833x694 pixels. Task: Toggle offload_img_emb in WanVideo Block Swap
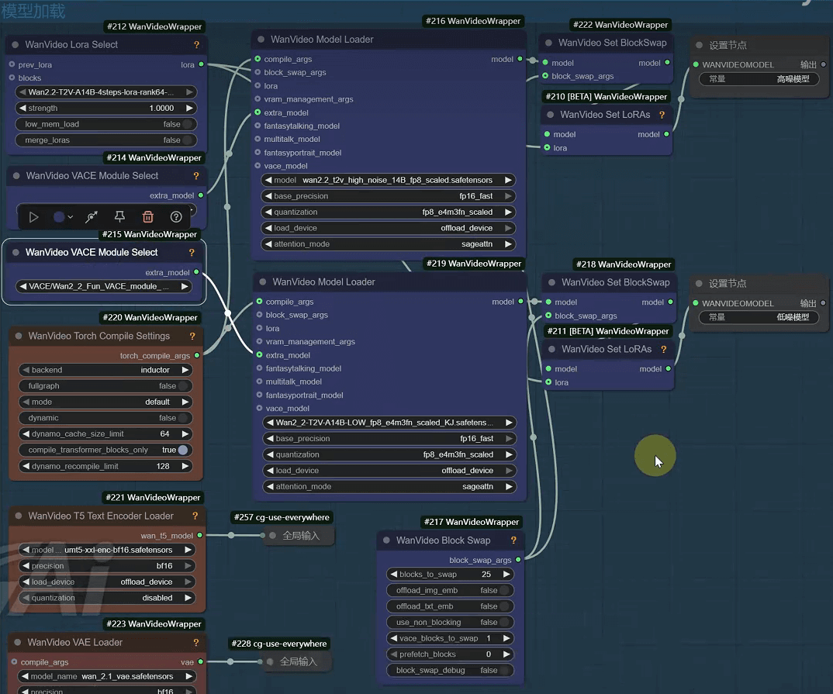[451, 590]
